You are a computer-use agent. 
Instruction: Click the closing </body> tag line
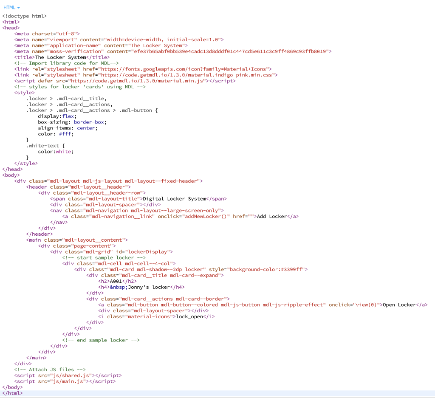[12, 387]
